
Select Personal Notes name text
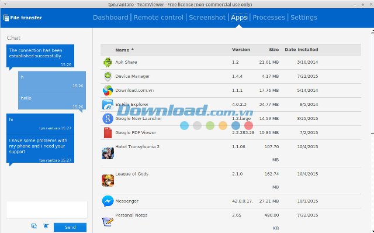[x=131, y=215]
